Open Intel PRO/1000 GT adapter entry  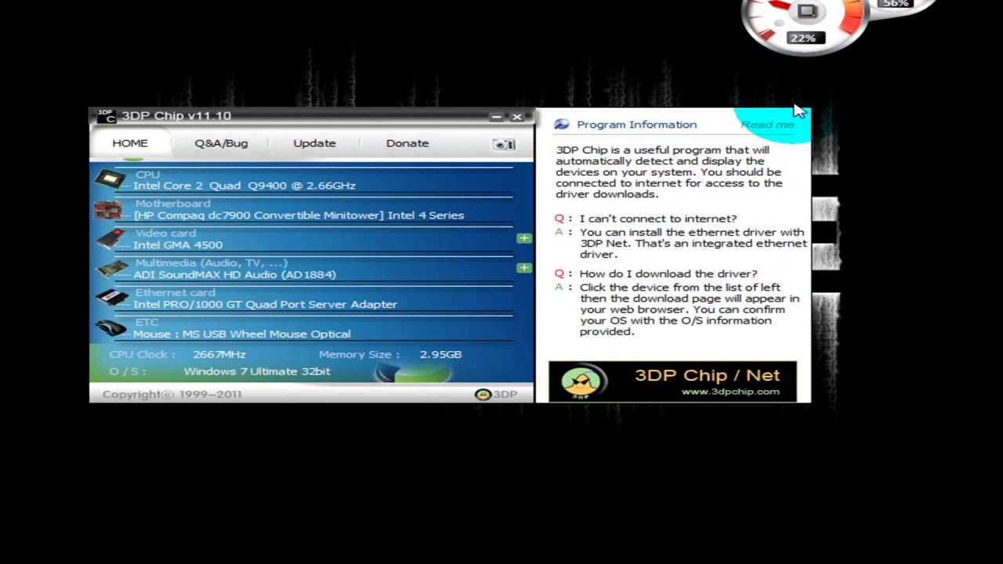[265, 305]
